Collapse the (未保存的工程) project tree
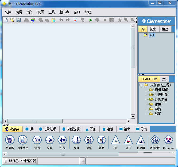 (141, 85)
